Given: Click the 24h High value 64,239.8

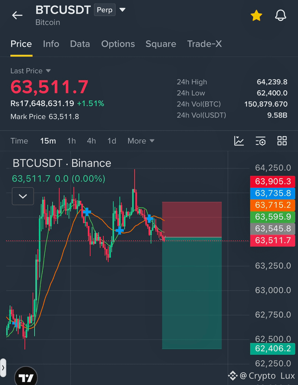Looking at the screenshot, I should (272, 82).
